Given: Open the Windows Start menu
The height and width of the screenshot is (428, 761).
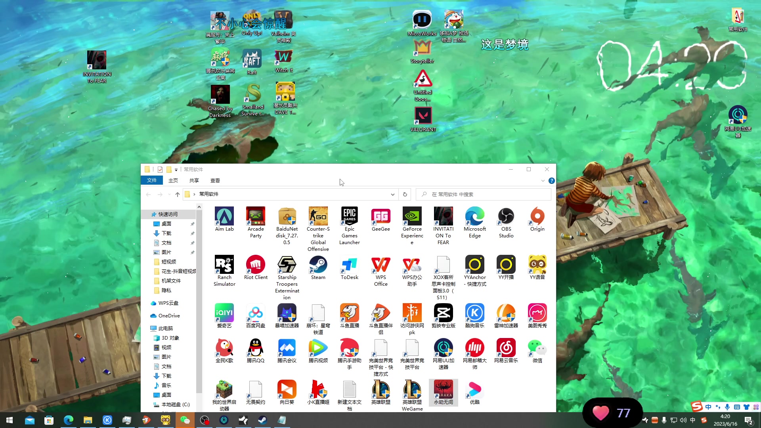Looking at the screenshot, I should click(x=10, y=420).
